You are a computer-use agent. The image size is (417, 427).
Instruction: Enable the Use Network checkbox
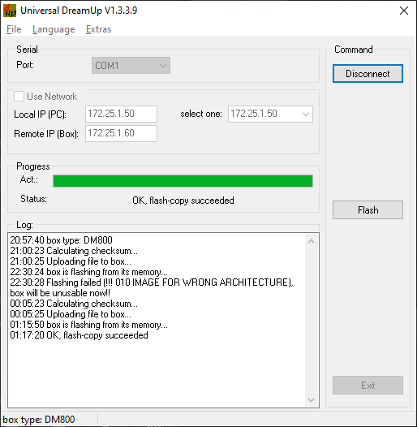pyautogui.click(x=19, y=97)
